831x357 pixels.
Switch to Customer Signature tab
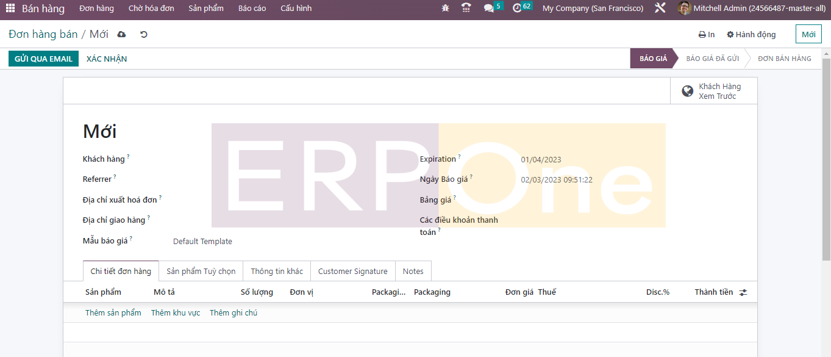[x=352, y=272]
